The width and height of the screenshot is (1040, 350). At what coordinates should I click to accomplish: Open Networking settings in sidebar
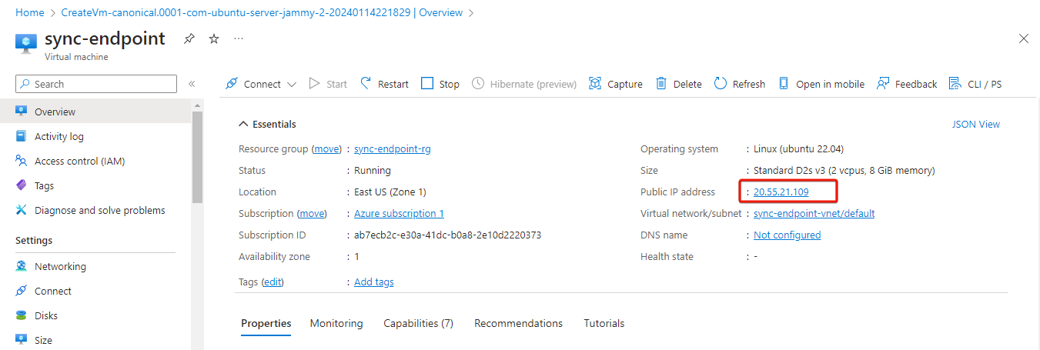click(95, 266)
